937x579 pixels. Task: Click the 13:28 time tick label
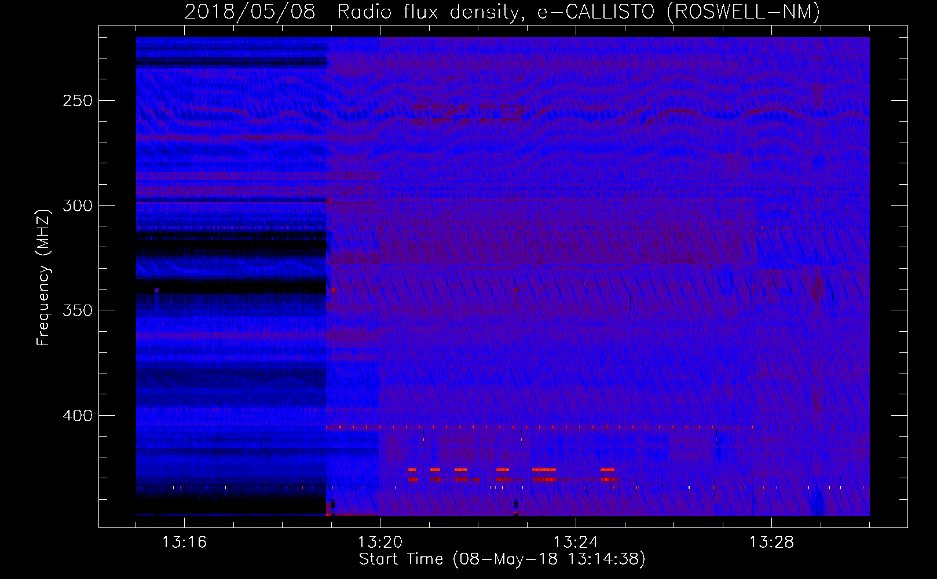(x=771, y=543)
